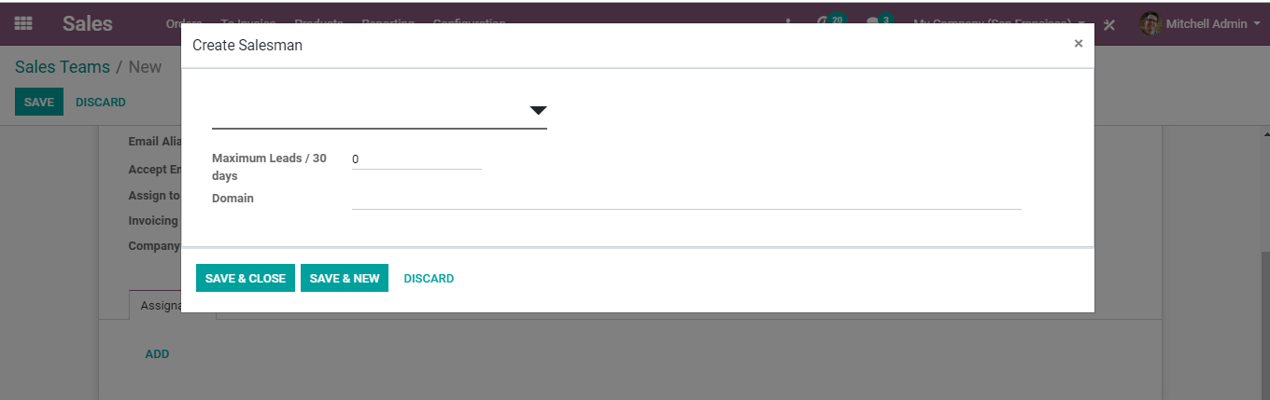1270x400 pixels.
Task: Click the Domain input field
Action: (686, 199)
